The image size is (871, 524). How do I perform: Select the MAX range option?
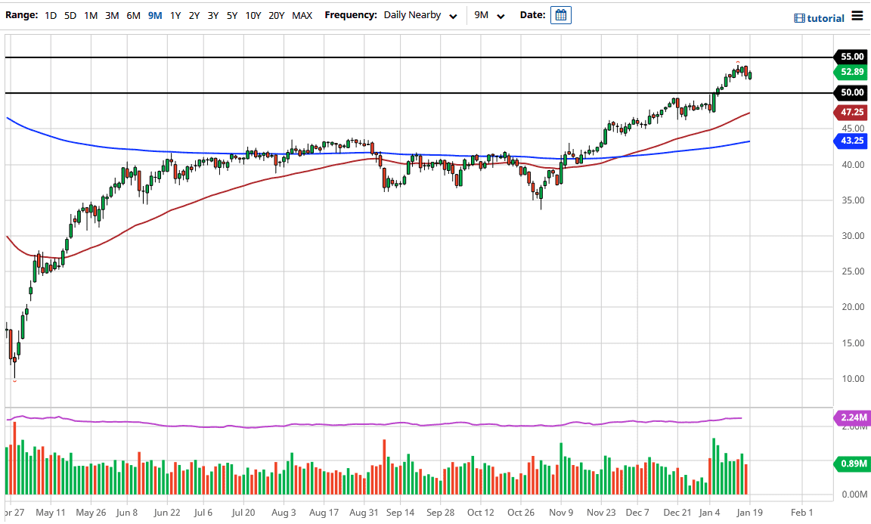pos(302,14)
